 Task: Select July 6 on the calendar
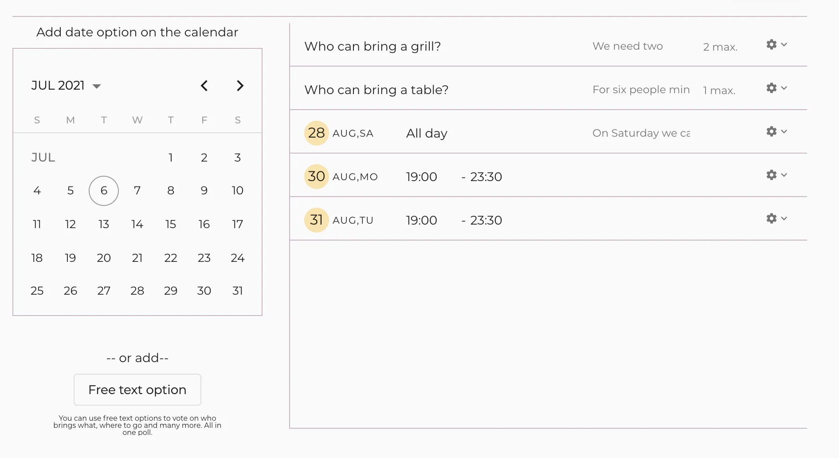104,191
